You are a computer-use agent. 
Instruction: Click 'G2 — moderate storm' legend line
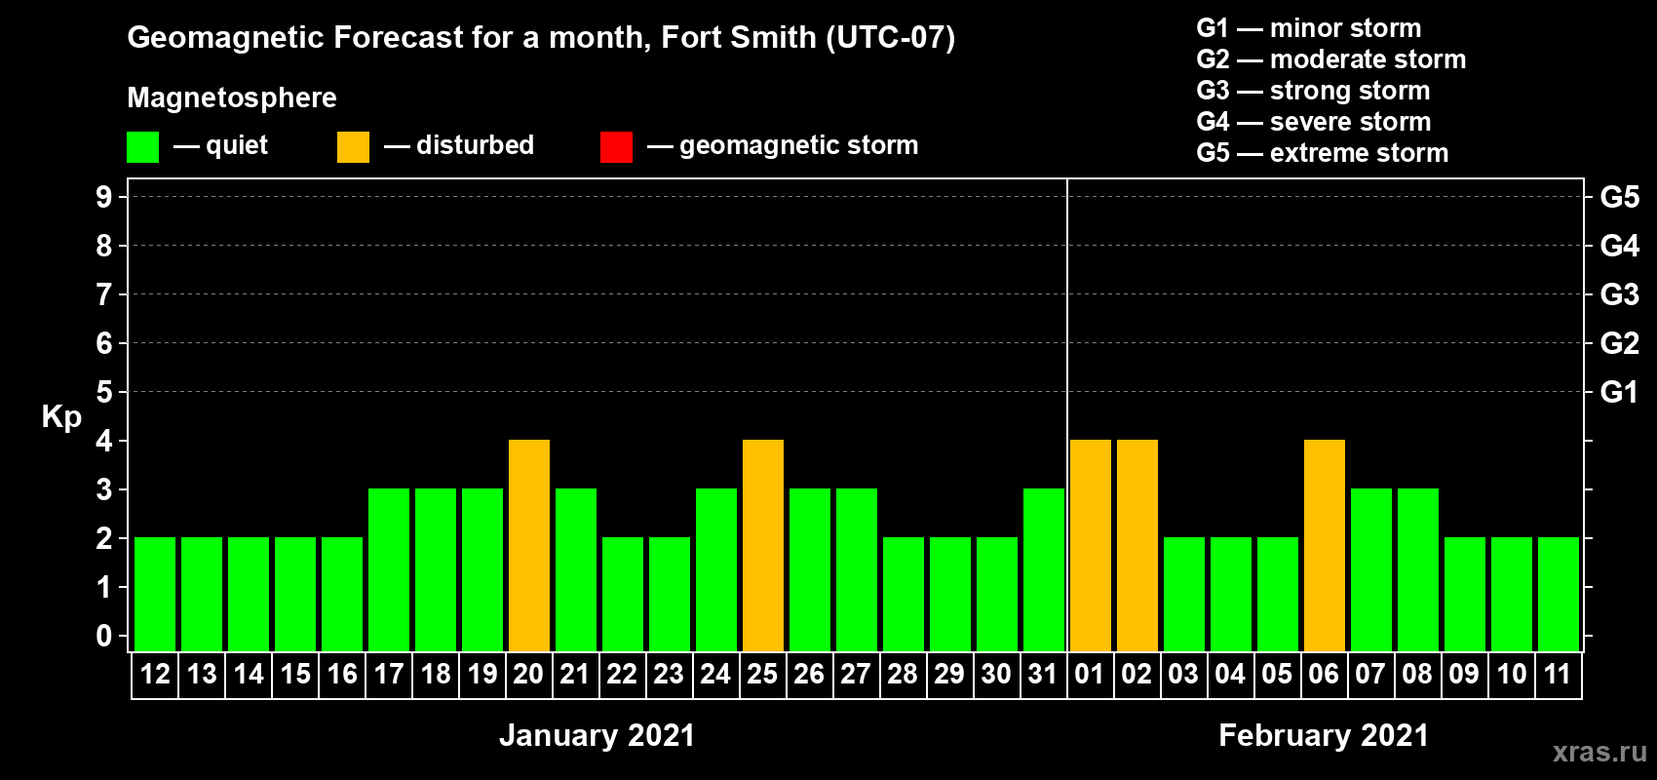tap(1330, 59)
